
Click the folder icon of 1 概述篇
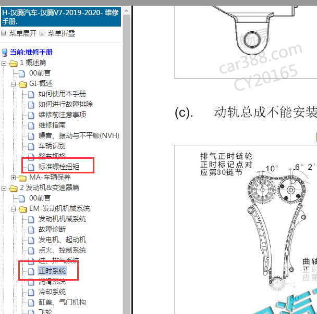[x=14, y=64]
